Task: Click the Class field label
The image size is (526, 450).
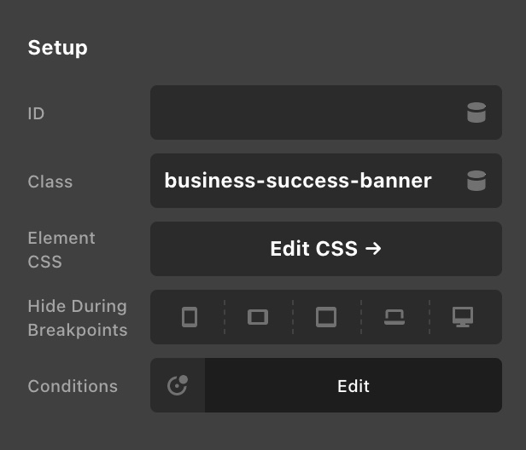Action: click(x=50, y=182)
